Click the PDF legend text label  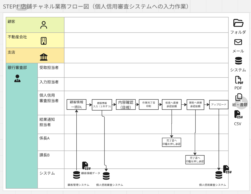coord(238,88)
